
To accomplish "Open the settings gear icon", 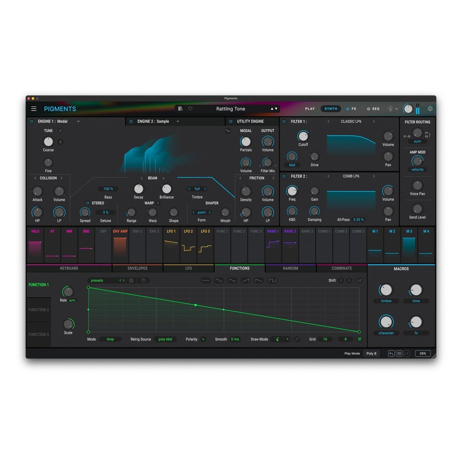I will [430, 109].
